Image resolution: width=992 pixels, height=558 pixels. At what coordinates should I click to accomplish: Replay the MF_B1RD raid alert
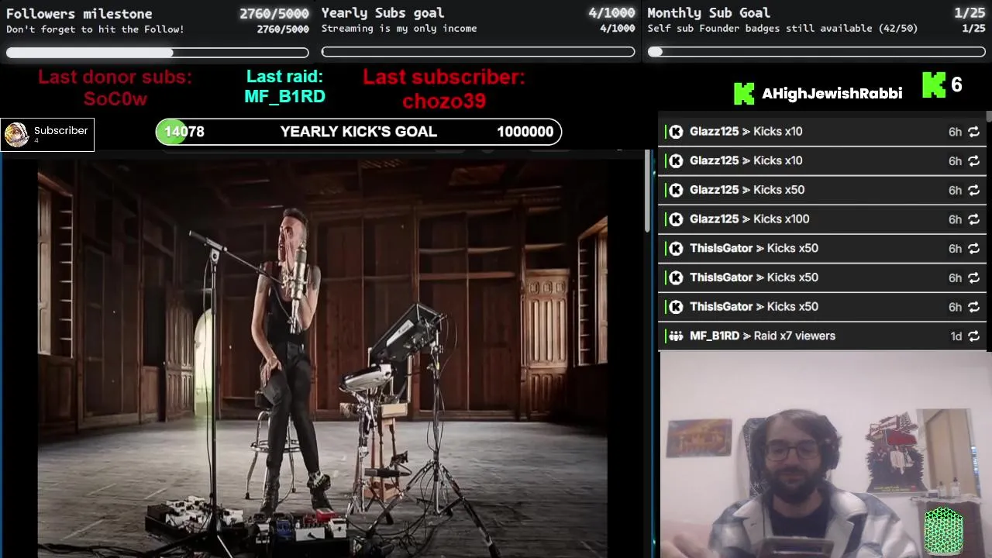tap(974, 336)
